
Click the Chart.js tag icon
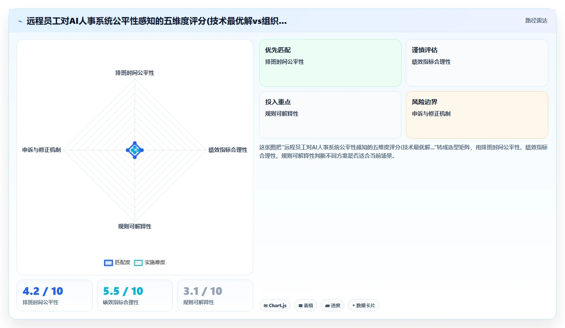click(266, 305)
